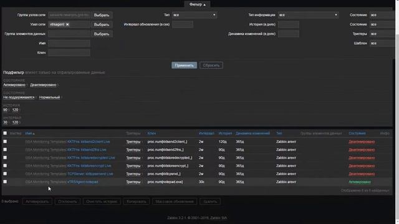The image size is (399, 224).
Task: Toggle the select-all items checkbox
Action: [x=5, y=133]
